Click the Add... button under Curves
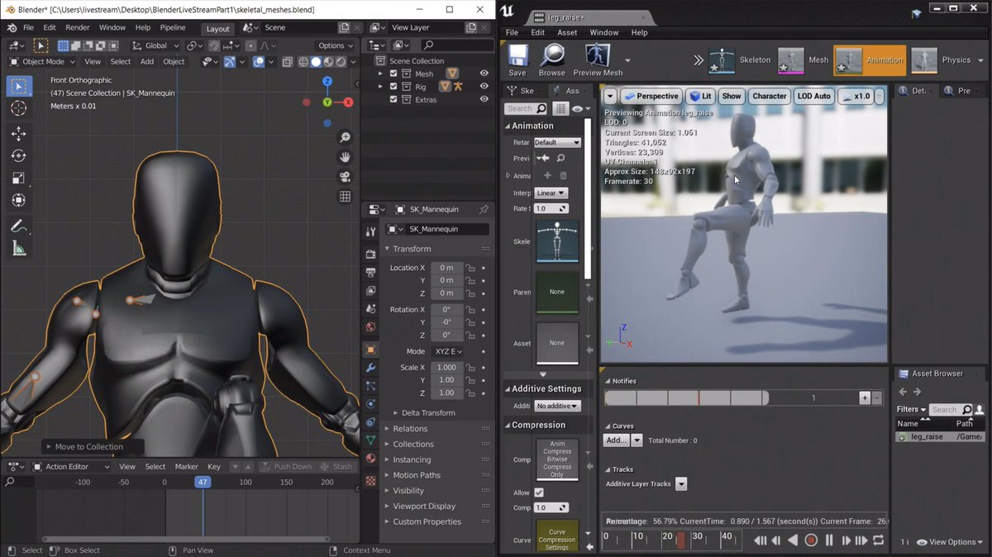 click(617, 440)
